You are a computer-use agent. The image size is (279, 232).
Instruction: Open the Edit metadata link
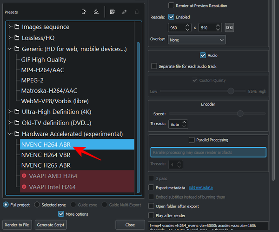[200, 188]
